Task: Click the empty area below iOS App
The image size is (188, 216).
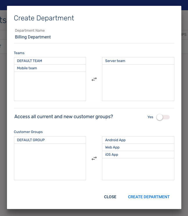Action: 138,169
